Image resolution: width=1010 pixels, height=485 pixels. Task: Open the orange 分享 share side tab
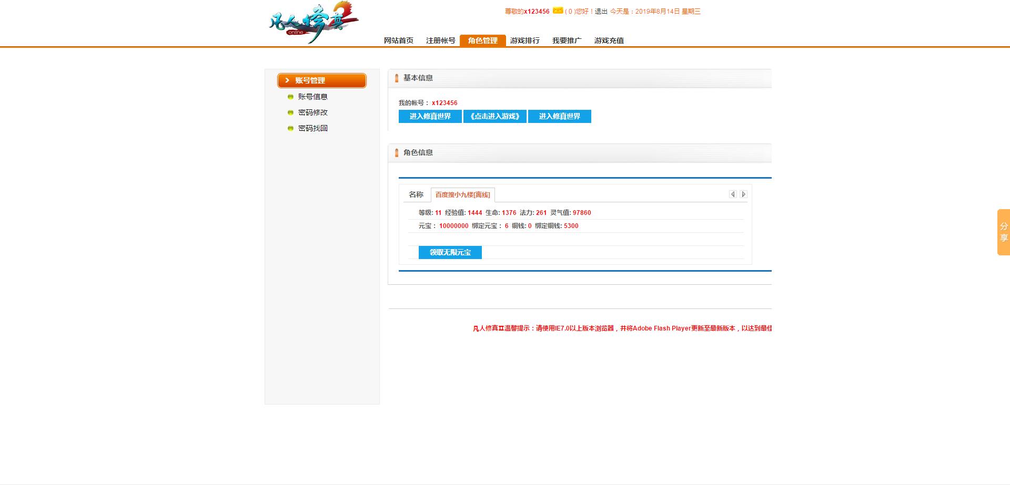click(1003, 232)
